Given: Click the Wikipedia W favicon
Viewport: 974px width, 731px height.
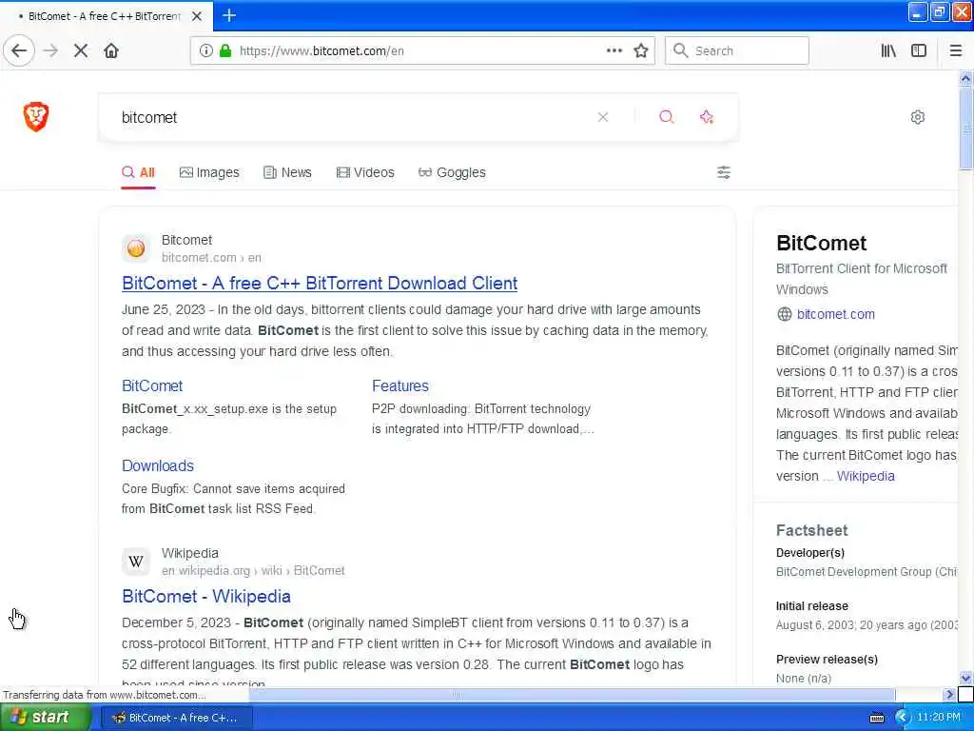Looking at the screenshot, I should [136, 562].
